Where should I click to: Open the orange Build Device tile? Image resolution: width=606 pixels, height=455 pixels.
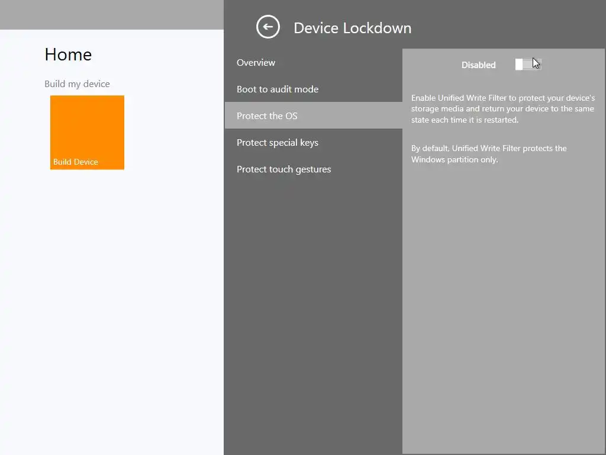click(87, 127)
